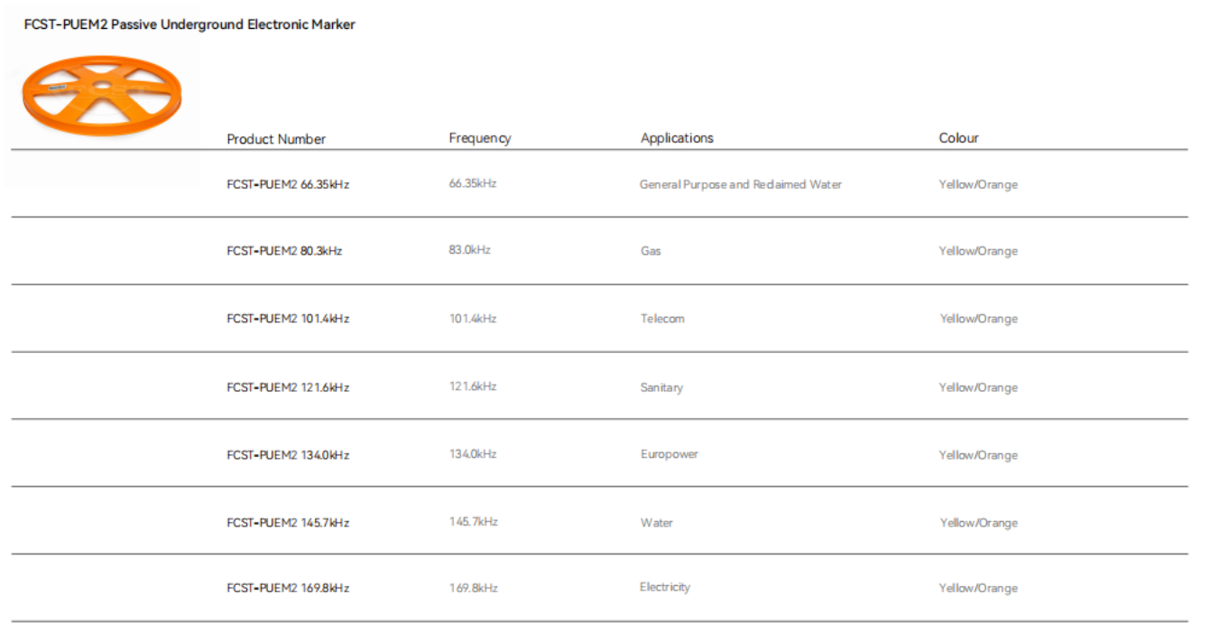Open the FCST-PUEM2 121.6kHz product entry

288,387
